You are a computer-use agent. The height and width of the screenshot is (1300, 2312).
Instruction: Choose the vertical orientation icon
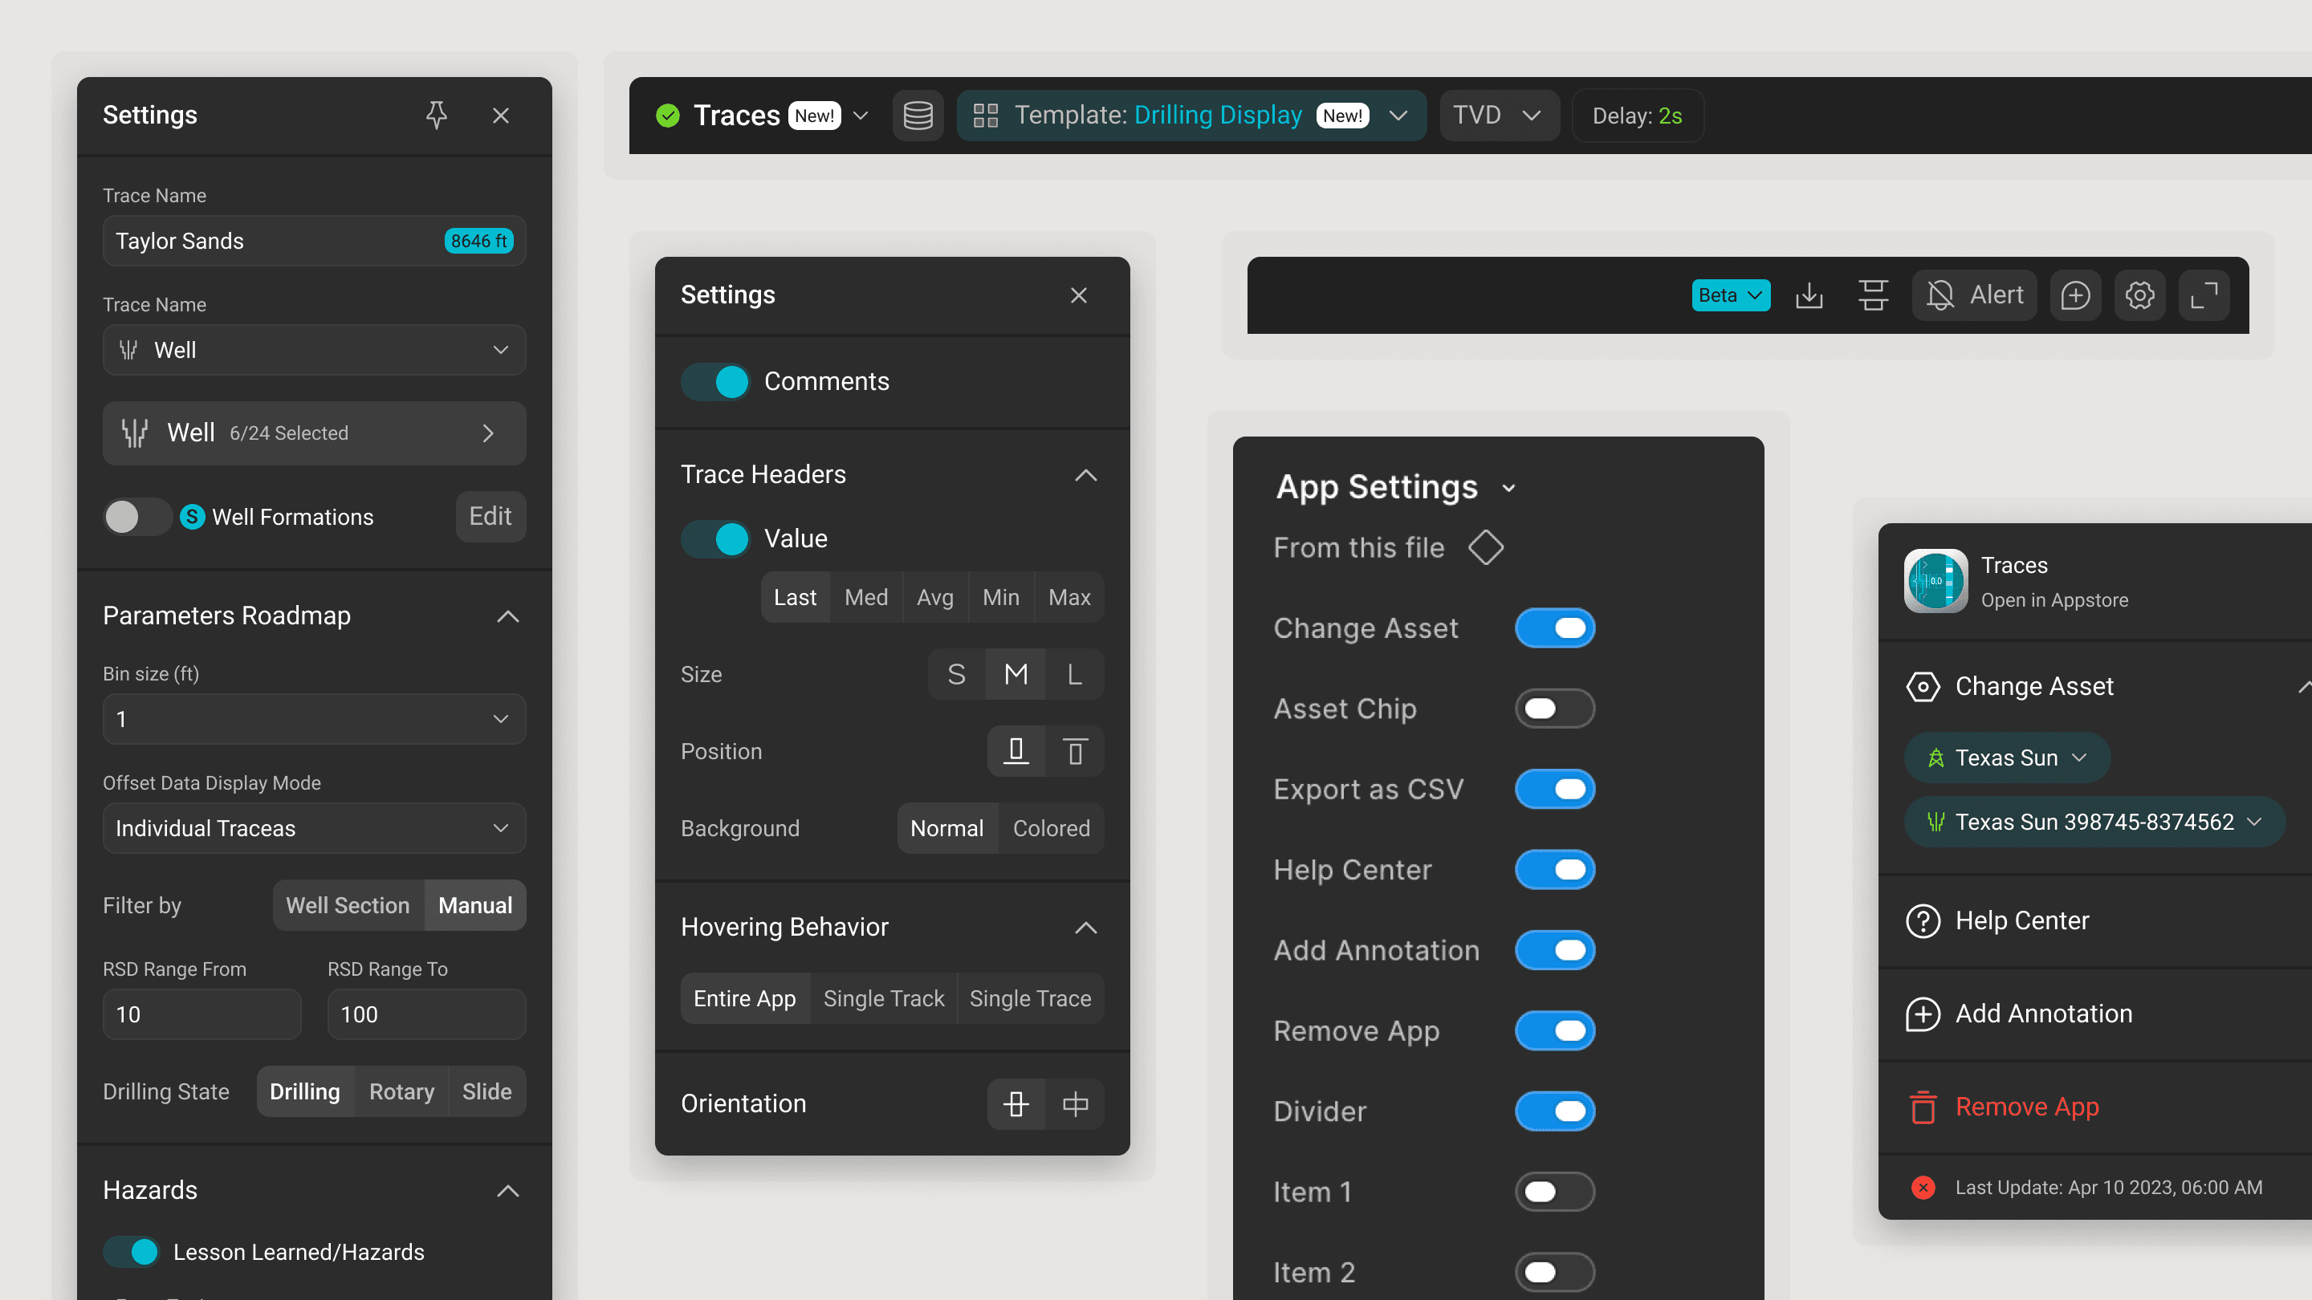1016,1103
